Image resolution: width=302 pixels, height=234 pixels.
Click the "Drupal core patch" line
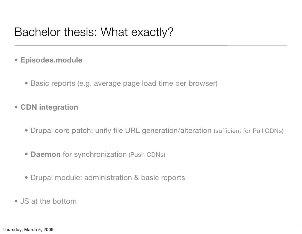tap(121, 131)
